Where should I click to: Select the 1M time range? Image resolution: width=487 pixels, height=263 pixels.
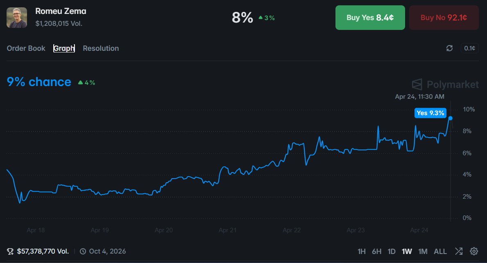coord(423,251)
